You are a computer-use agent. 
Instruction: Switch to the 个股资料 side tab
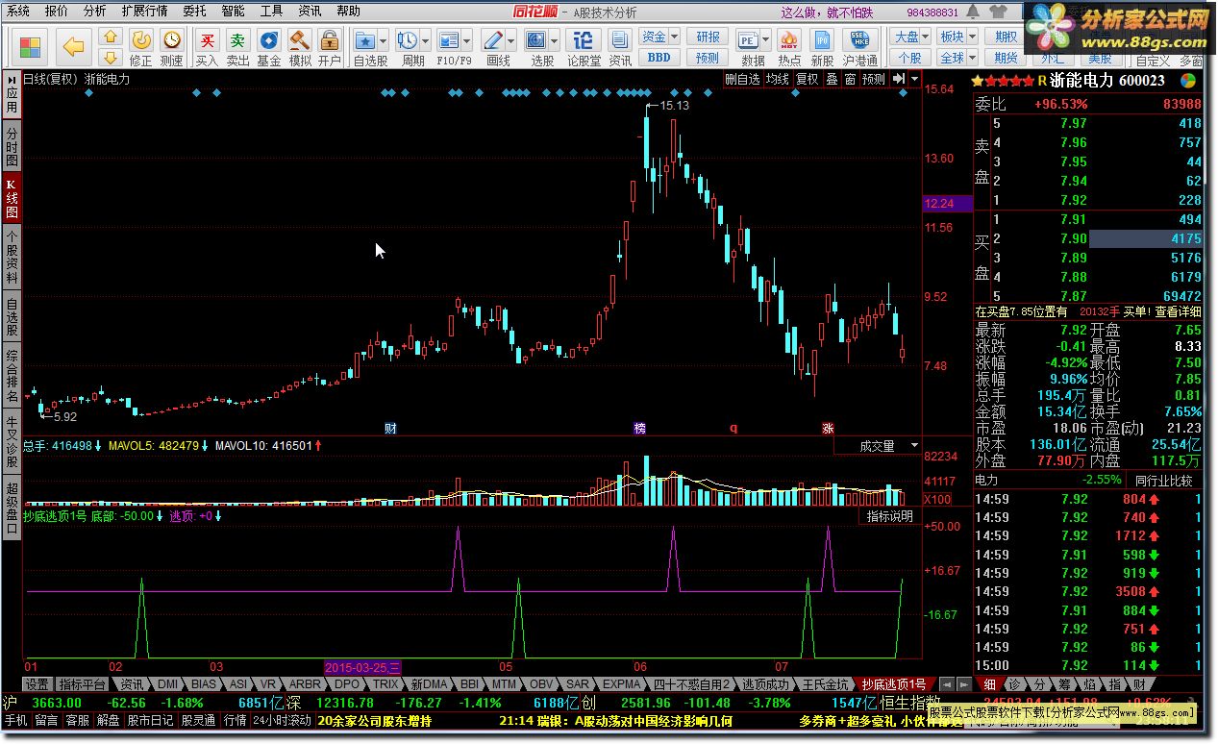pyautogui.click(x=12, y=258)
